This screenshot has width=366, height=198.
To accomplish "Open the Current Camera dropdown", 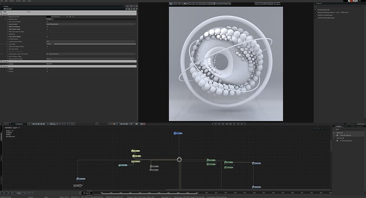I will 91,24.
